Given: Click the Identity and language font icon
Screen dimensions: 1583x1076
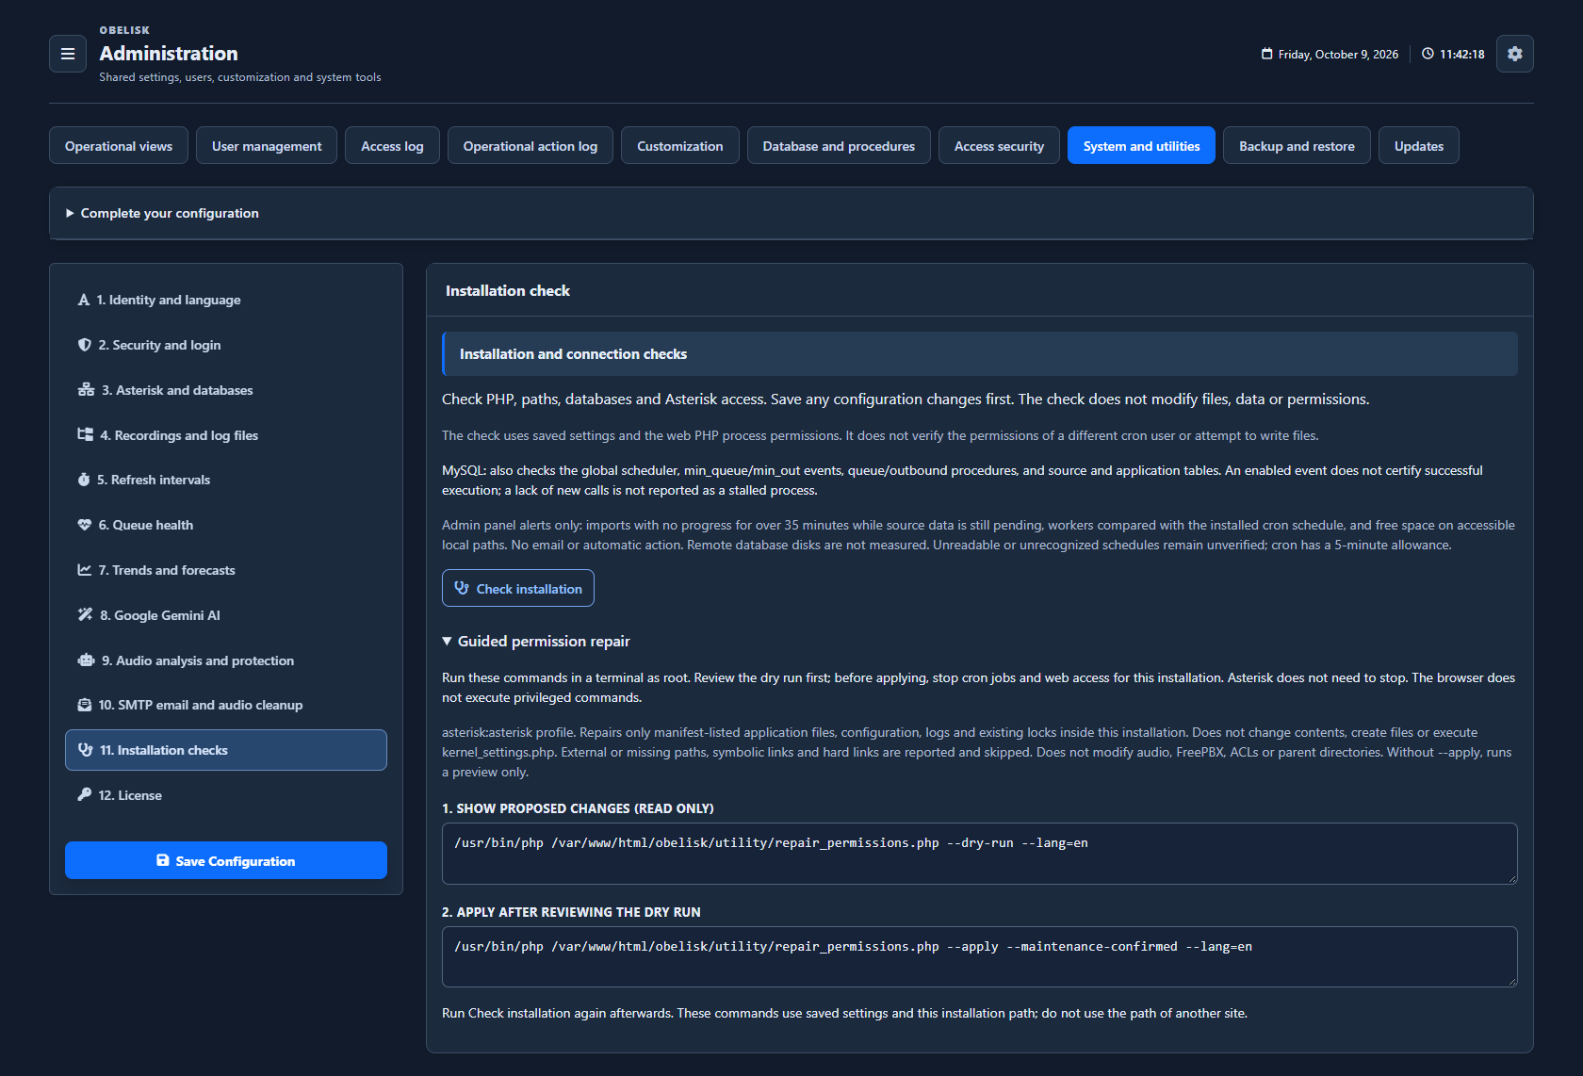Looking at the screenshot, I should point(84,300).
